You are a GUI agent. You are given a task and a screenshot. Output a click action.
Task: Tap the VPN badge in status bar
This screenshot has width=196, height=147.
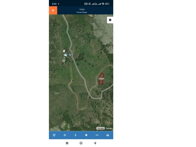pos(86,4)
